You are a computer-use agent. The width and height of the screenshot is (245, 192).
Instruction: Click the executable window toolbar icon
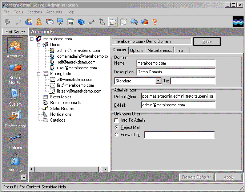point(71,22)
